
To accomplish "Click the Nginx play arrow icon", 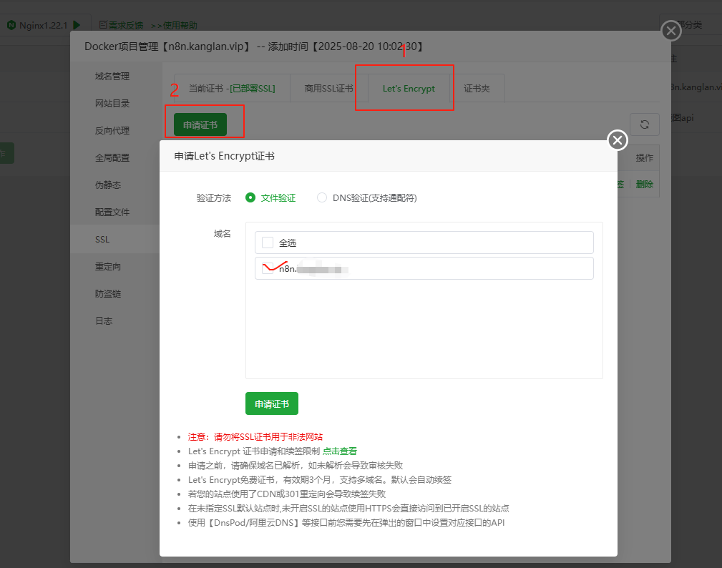I will [77, 25].
